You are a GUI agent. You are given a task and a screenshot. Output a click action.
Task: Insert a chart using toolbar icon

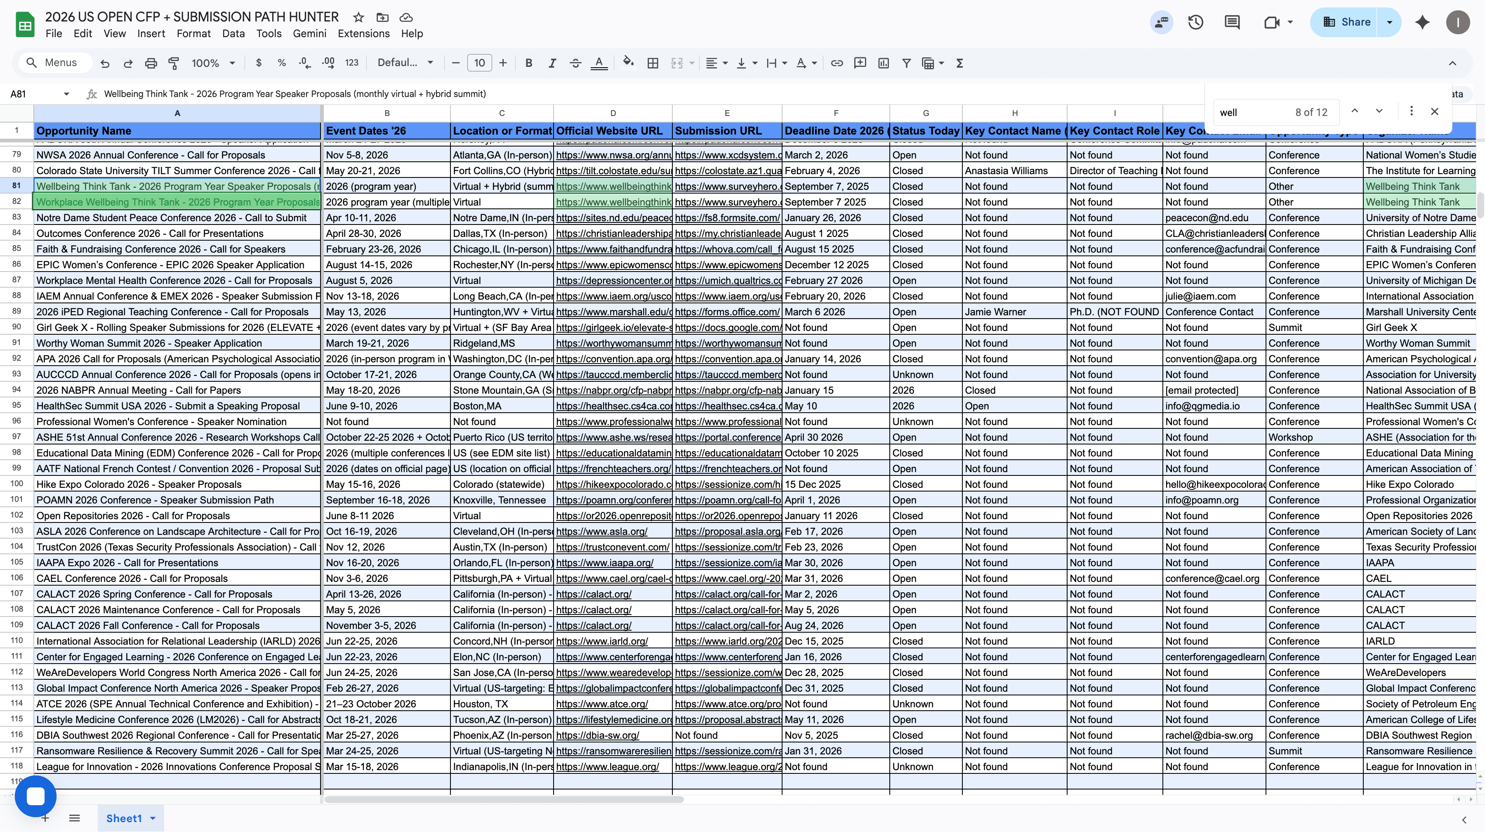pyautogui.click(x=883, y=63)
